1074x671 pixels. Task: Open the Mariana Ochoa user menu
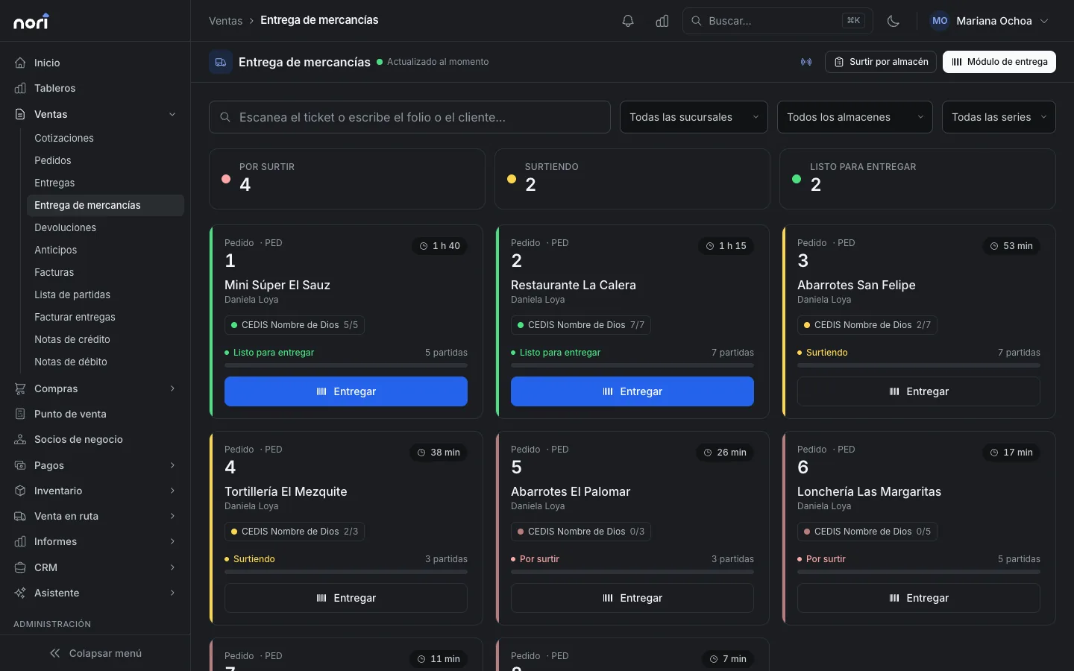coord(990,21)
